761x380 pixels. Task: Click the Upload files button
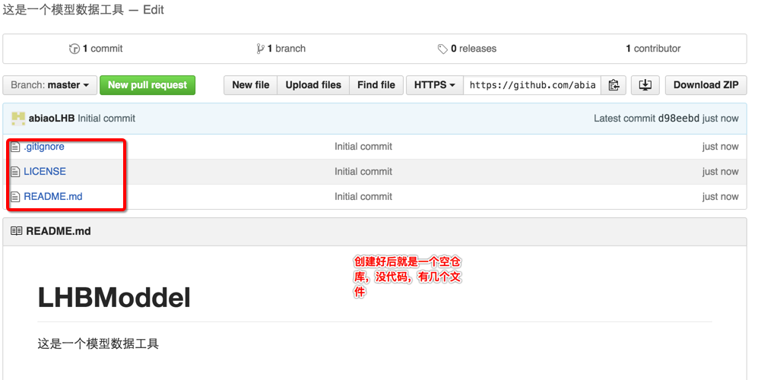point(313,85)
